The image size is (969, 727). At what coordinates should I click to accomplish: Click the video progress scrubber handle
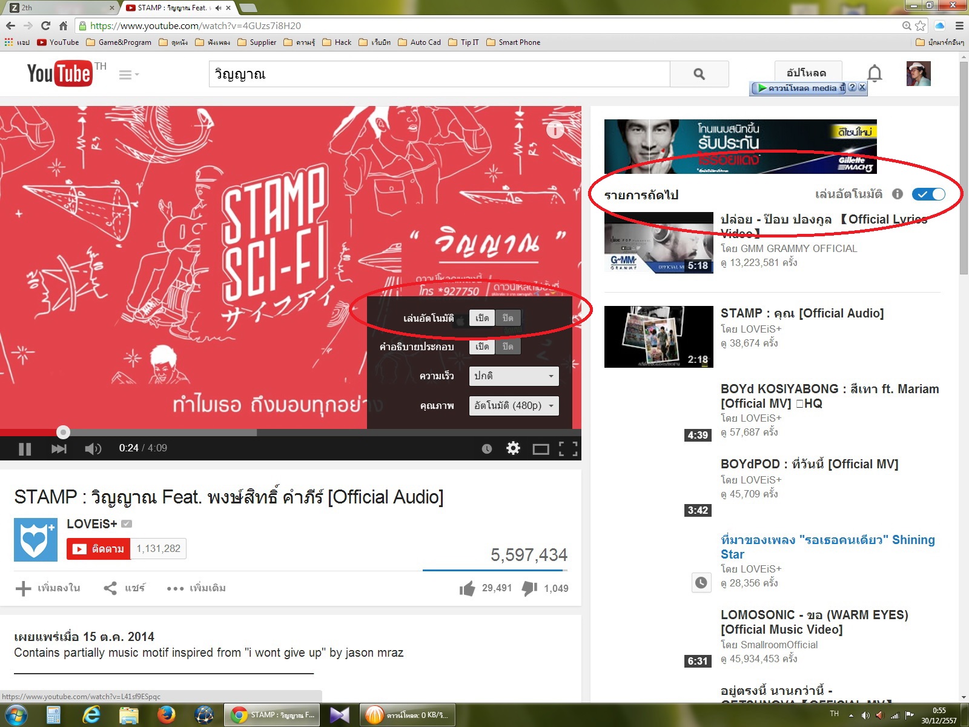tap(63, 432)
